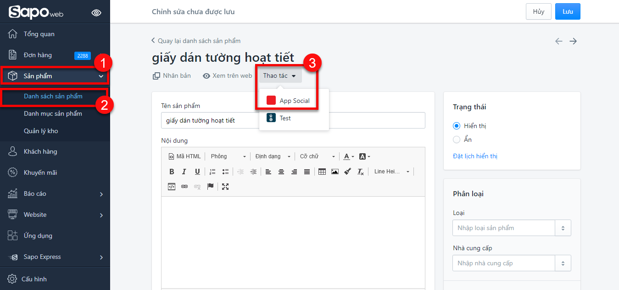Image resolution: width=619 pixels, height=290 pixels.
Task: Click the eye icon beside Sapo logo
Action: point(96,13)
